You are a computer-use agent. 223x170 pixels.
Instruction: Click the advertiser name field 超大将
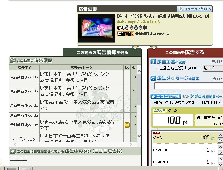pos(213,68)
